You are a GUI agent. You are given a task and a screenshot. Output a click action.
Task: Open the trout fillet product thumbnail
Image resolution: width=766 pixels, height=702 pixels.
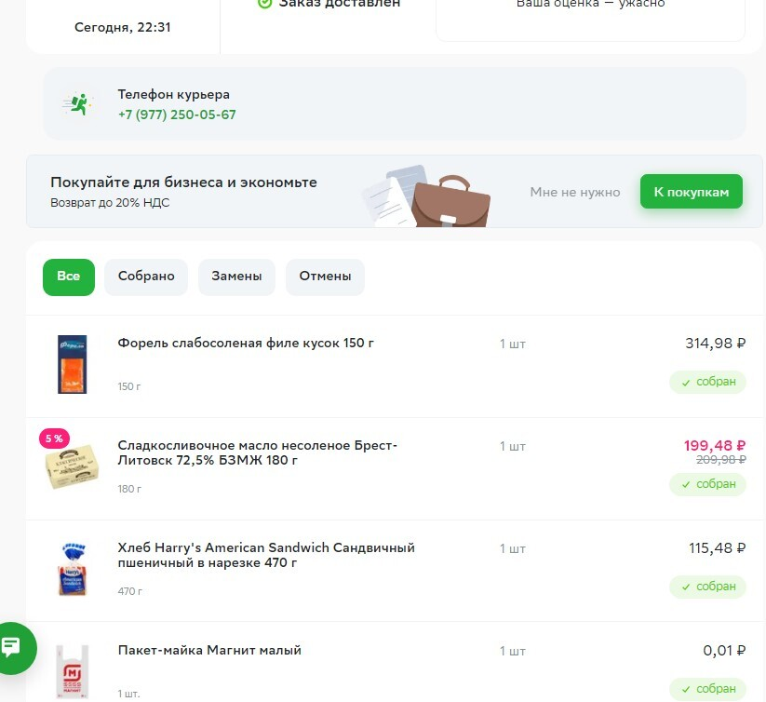[x=72, y=364]
